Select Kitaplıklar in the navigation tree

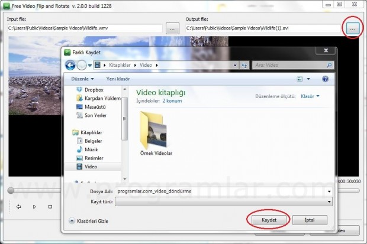pos(87,132)
